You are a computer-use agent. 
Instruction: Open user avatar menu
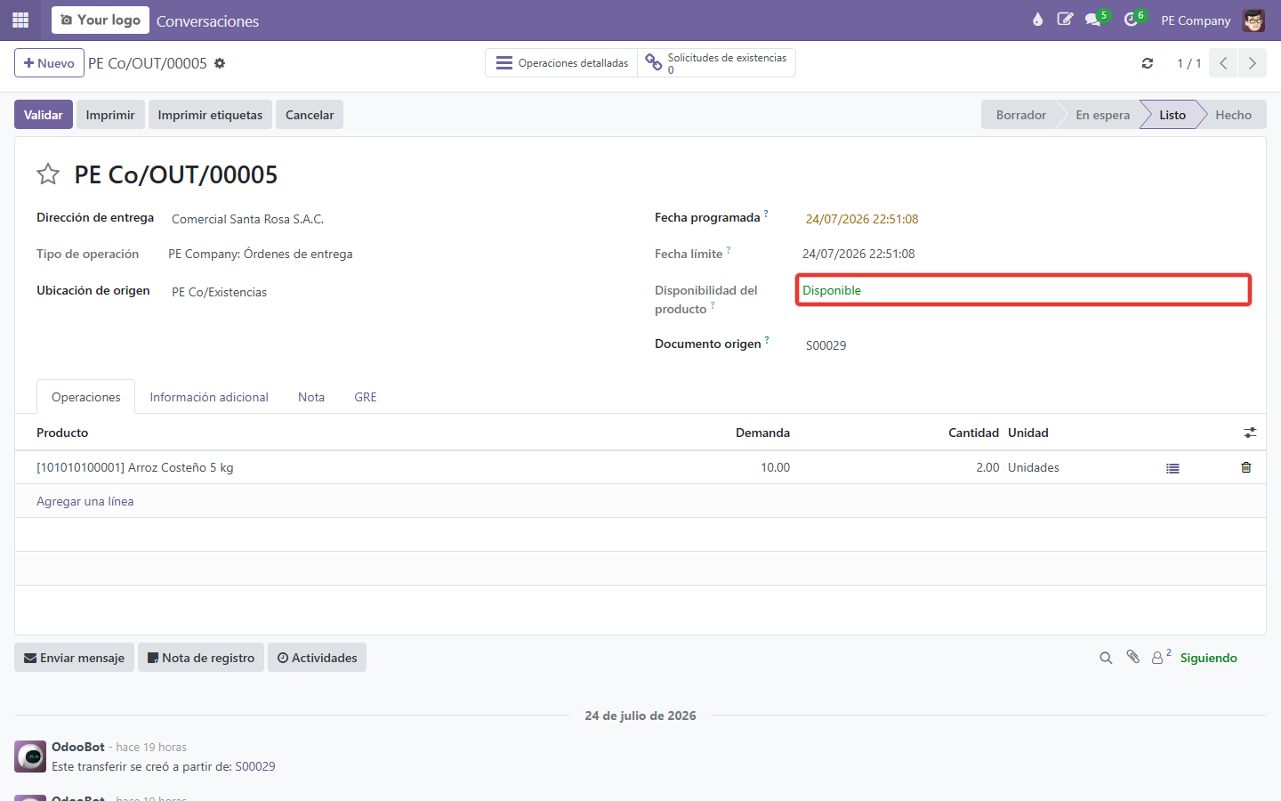click(x=1253, y=20)
